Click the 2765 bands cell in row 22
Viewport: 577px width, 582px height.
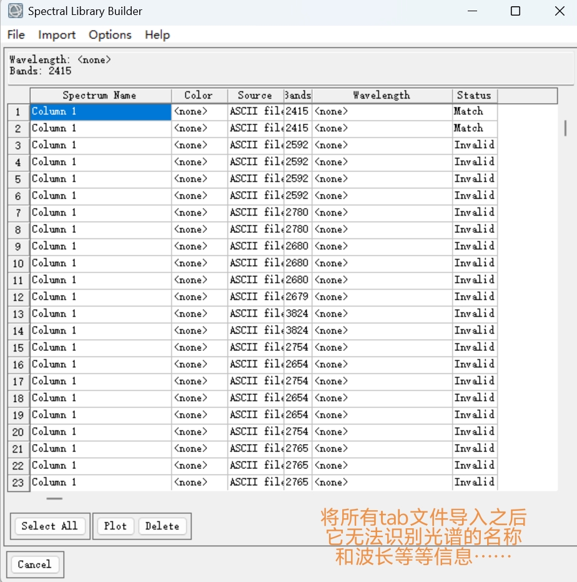point(298,465)
